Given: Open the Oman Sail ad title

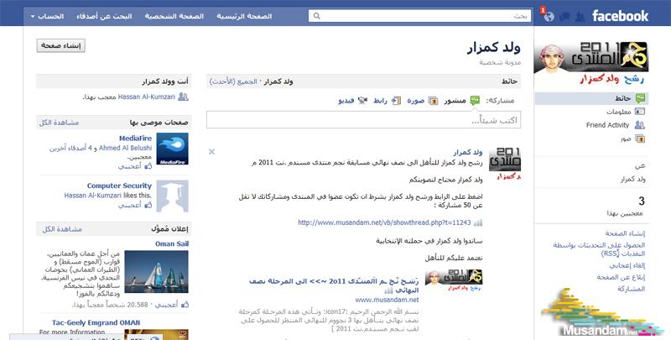Looking at the screenshot, I should [172, 243].
